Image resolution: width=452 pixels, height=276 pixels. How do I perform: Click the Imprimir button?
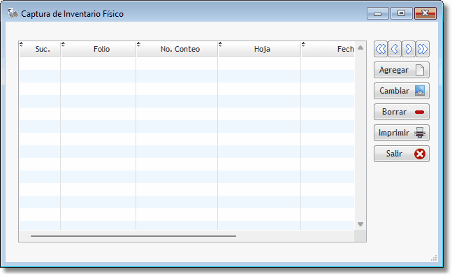pos(402,133)
